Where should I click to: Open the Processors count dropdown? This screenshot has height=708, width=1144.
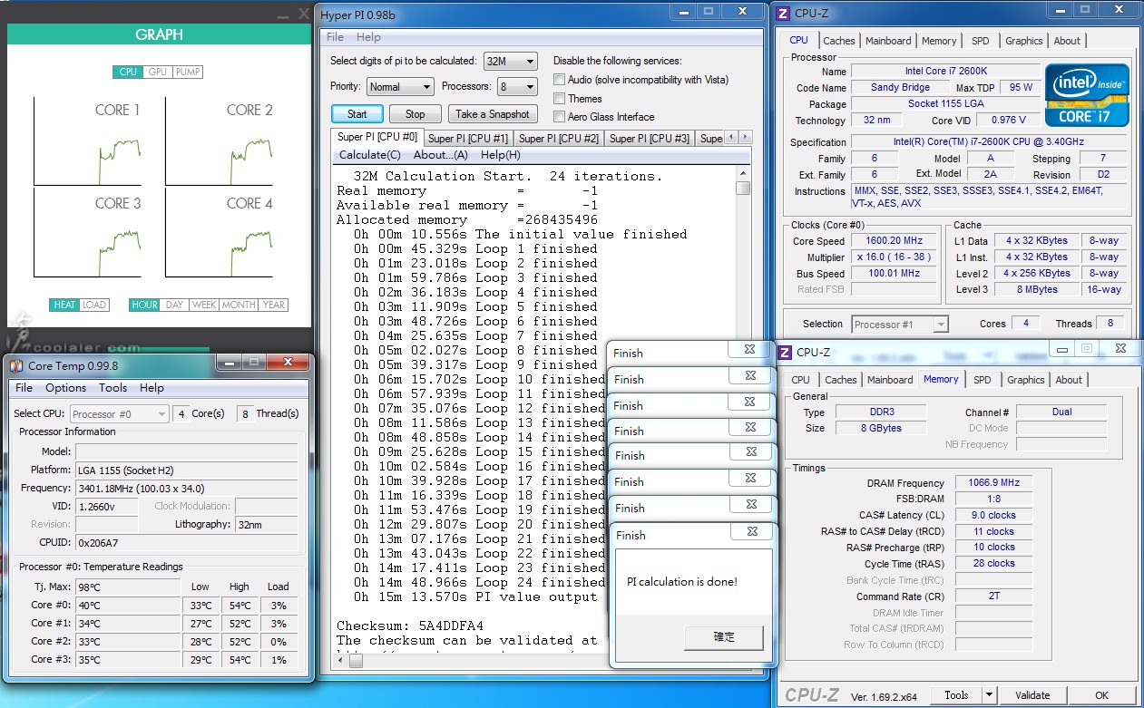(517, 87)
